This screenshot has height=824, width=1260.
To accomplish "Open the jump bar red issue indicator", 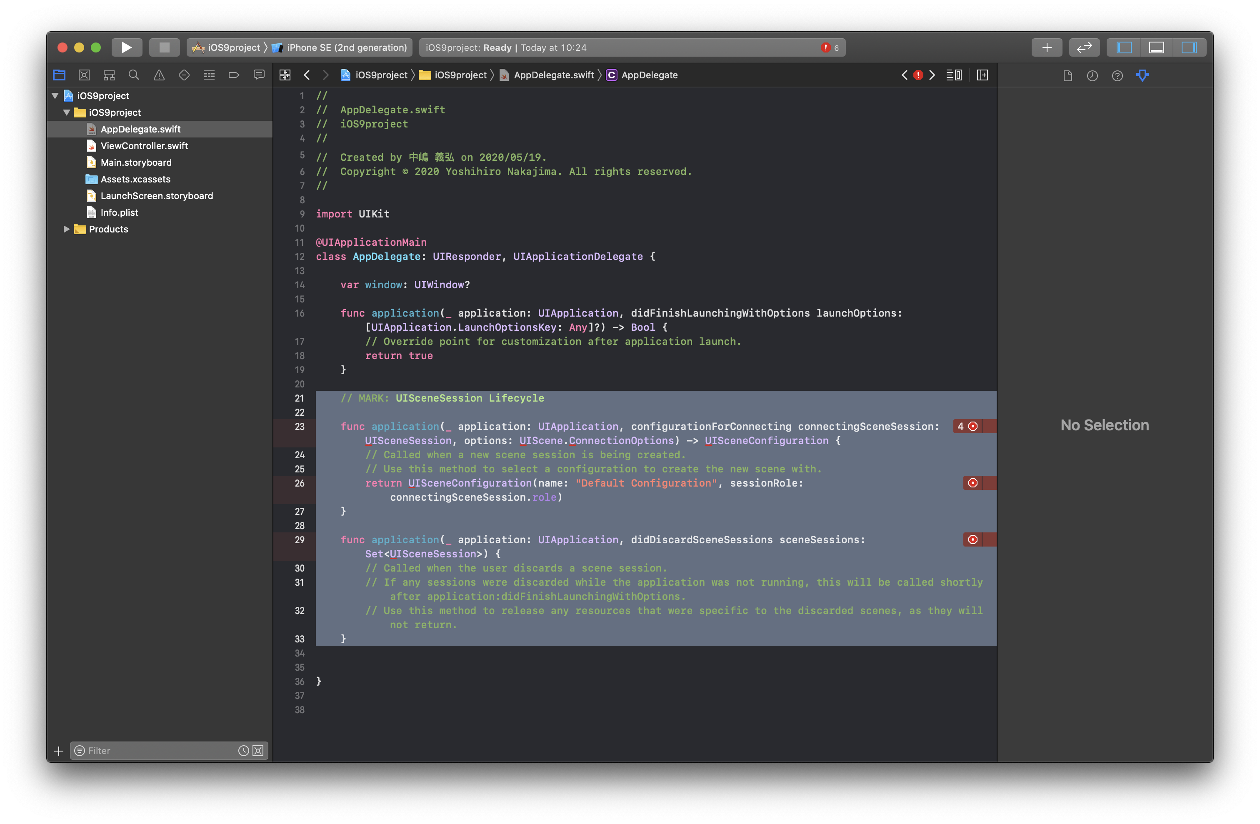I will coord(918,75).
